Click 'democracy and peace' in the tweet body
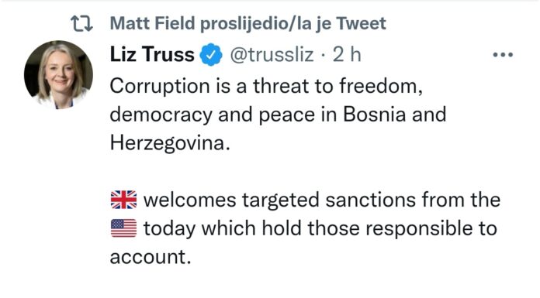Image resolution: width=540 pixels, height=298 pixels. click(213, 115)
